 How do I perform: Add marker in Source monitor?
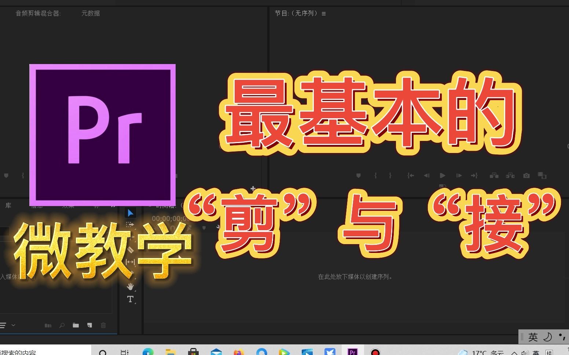coord(6,176)
